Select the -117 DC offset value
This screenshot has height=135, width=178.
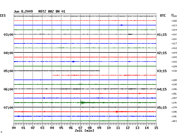point(174,43)
